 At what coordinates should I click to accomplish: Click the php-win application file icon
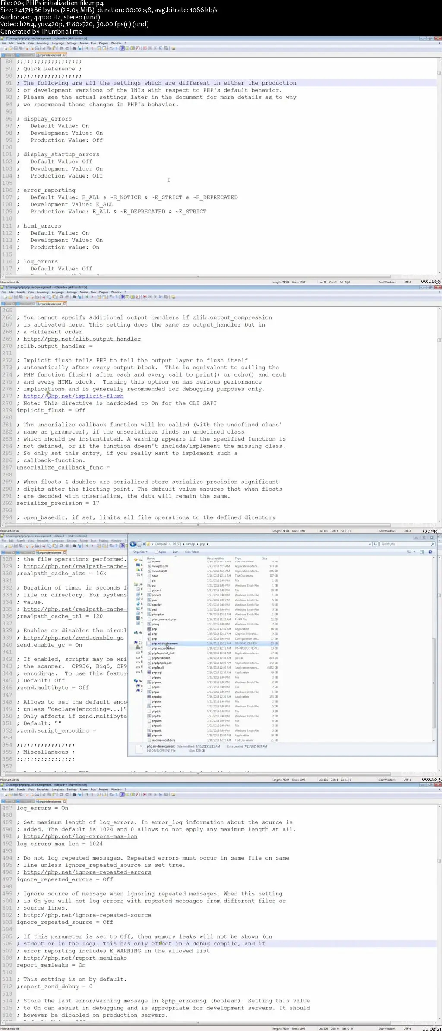pos(149,735)
